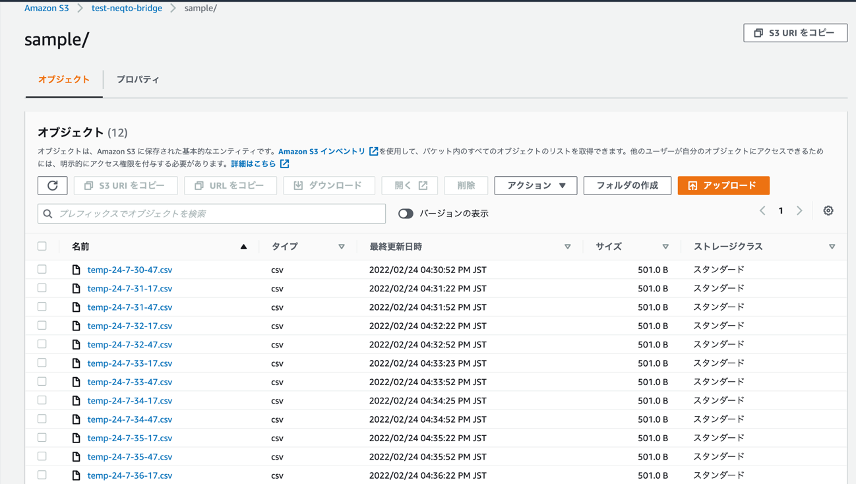
Task: Click the search magnifier icon in the filter field
Action: pyautogui.click(x=48, y=213)
